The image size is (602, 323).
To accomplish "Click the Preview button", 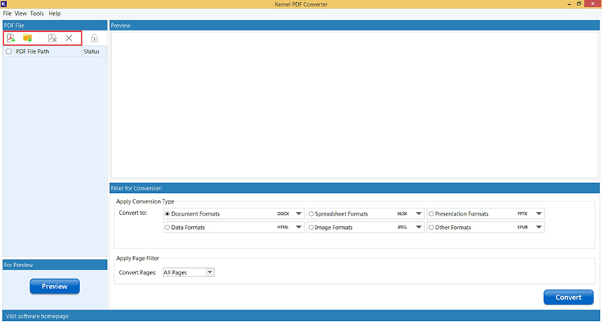I will tap(55, 286).
